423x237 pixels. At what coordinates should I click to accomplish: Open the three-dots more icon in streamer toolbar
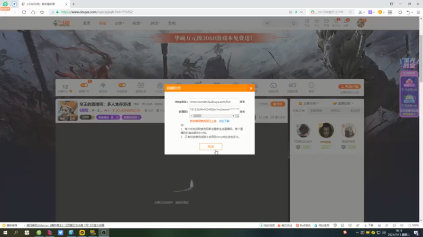coord(311,85)
